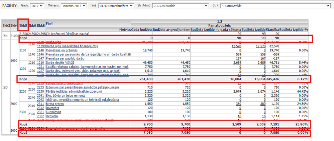Open Izdevumi par saņemtajiem apmācību pakalpojumiem
This screenshot has height=141, width=334.
[x=82, y=87]
